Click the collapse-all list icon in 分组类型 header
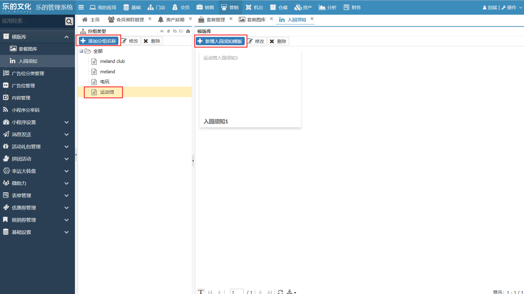This screenshot has width=524, height=294. coord(181,31)
